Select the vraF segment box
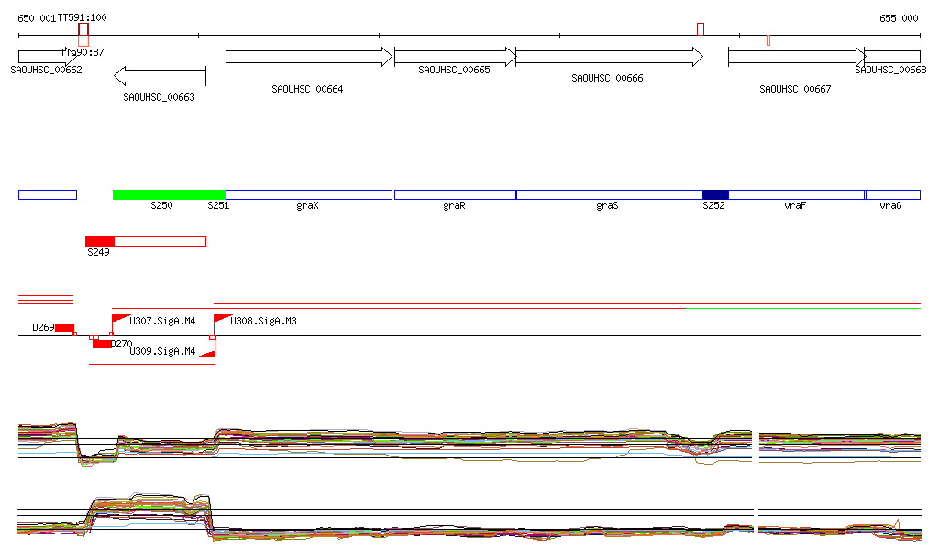Viewport: 939px width, 560px height. [x=796, y=194]
